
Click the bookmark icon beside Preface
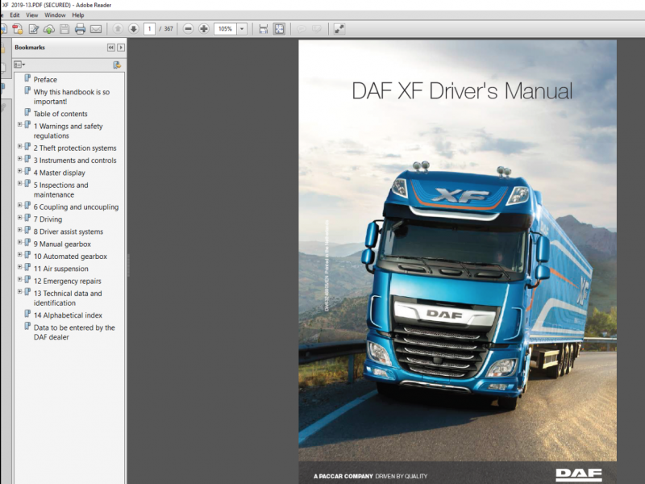coord(27,78)
